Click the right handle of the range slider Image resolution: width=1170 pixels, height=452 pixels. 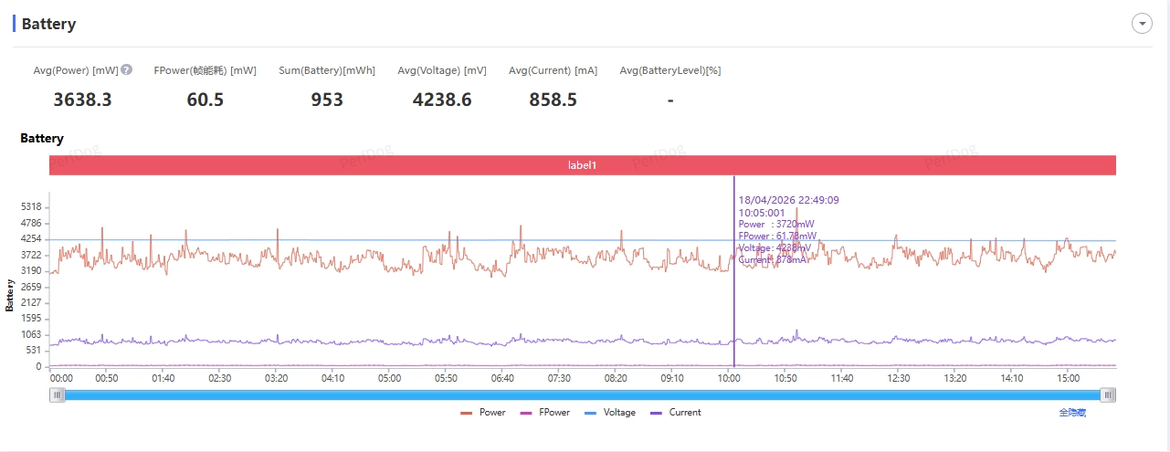1108,395
